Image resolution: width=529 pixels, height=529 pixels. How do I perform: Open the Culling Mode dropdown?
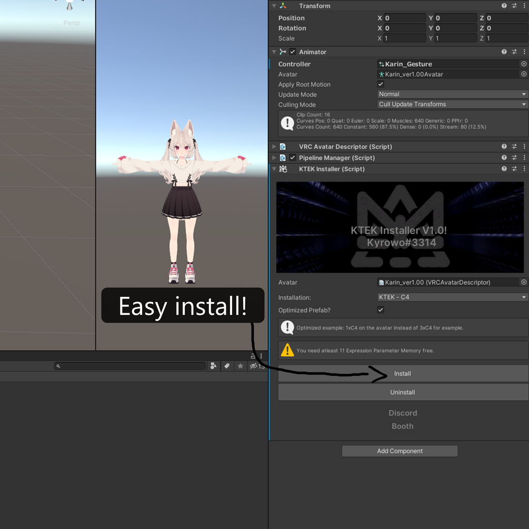coord(452,104)
